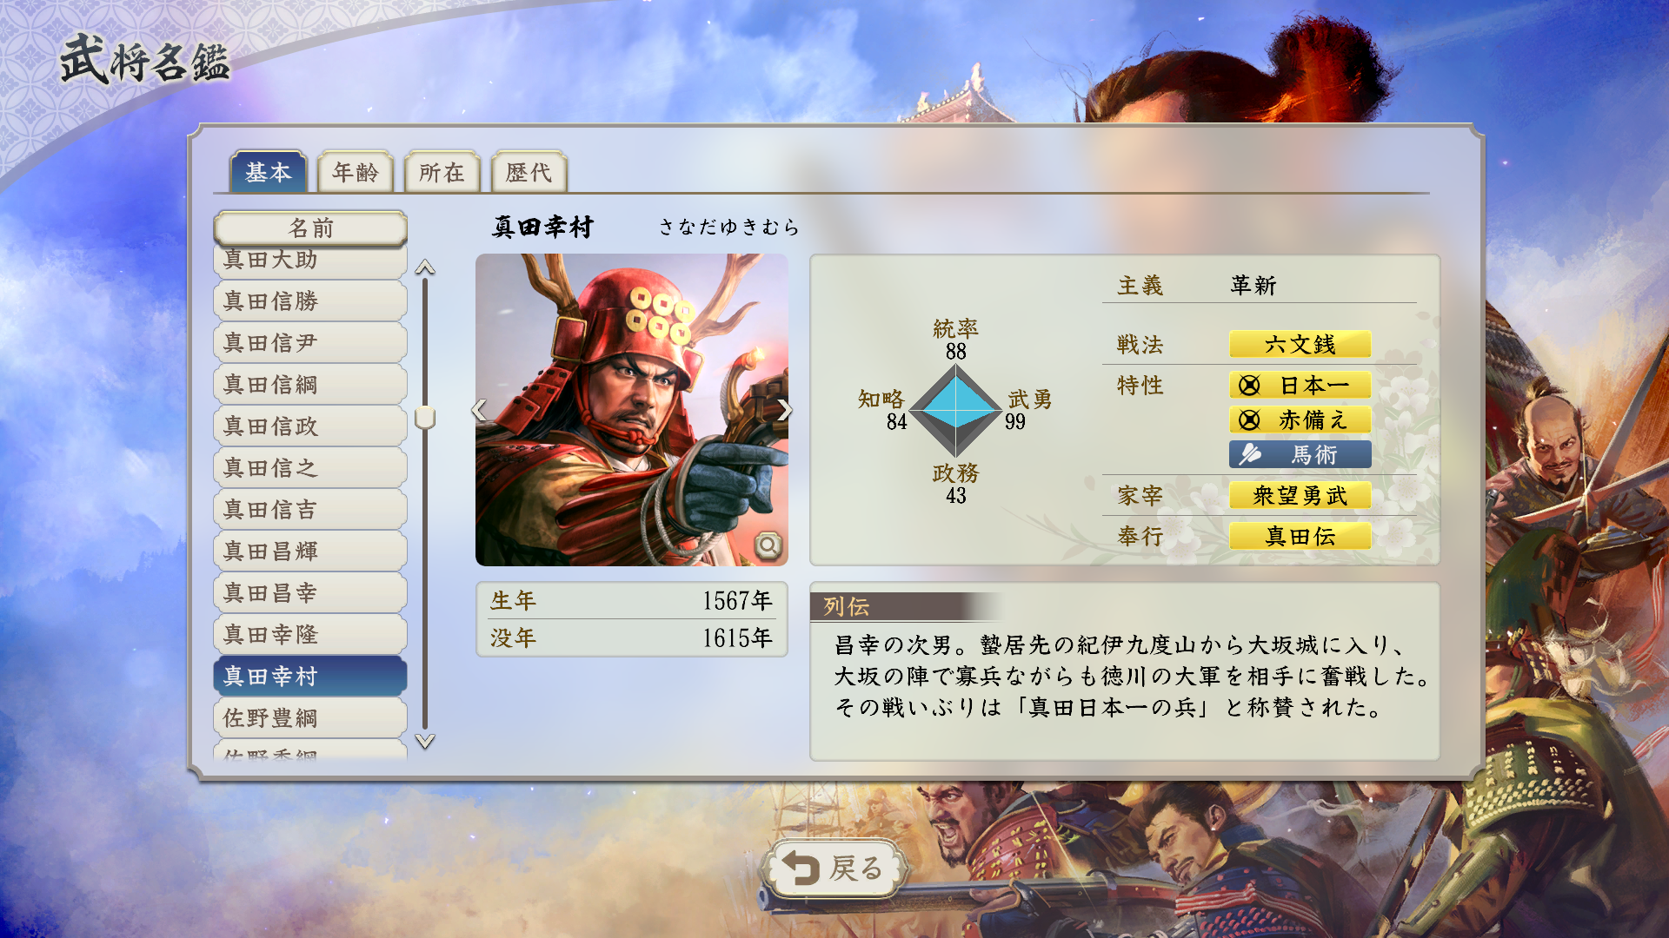Click the 戻る back button
1669x938 pixels.
834,868
